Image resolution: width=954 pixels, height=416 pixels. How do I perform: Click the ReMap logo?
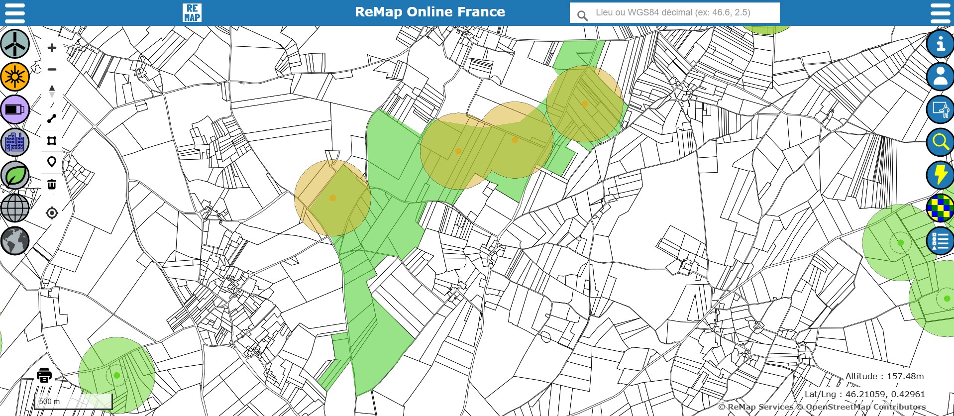click(192, 13)
